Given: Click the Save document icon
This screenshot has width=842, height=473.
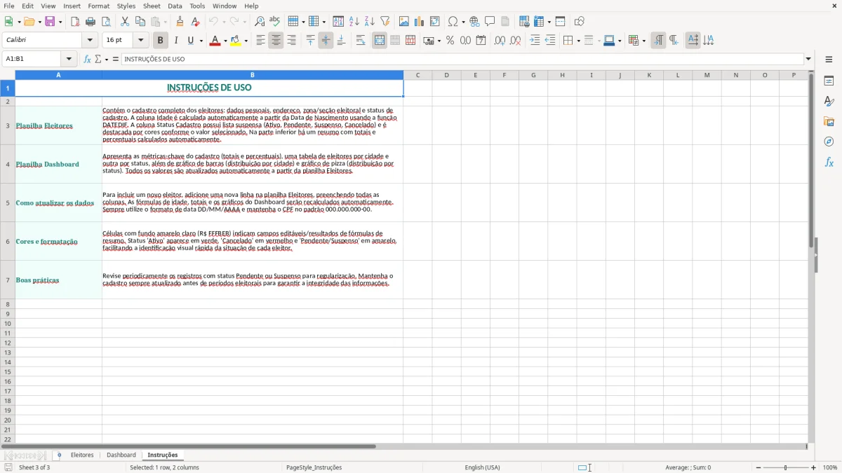Looking at the screenshot, I should tap(50, 22).
